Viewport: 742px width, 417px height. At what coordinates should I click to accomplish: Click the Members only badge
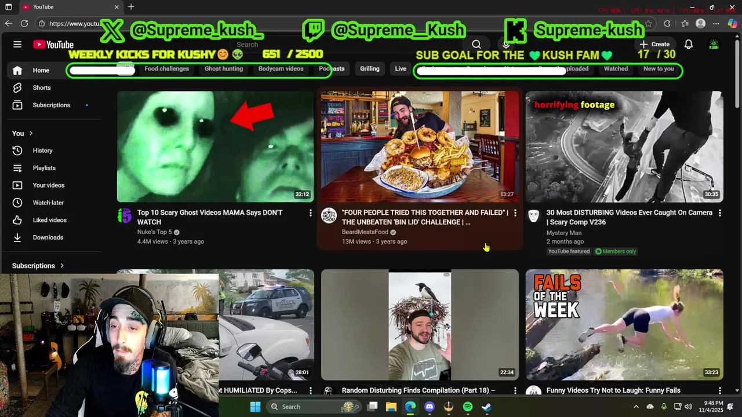616,251
